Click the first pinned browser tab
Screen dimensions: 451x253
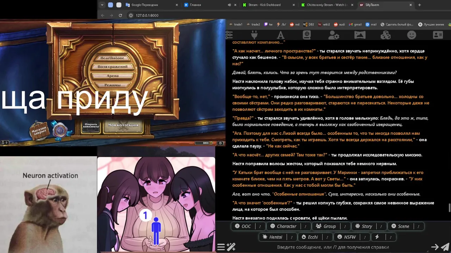click(111, 5)
